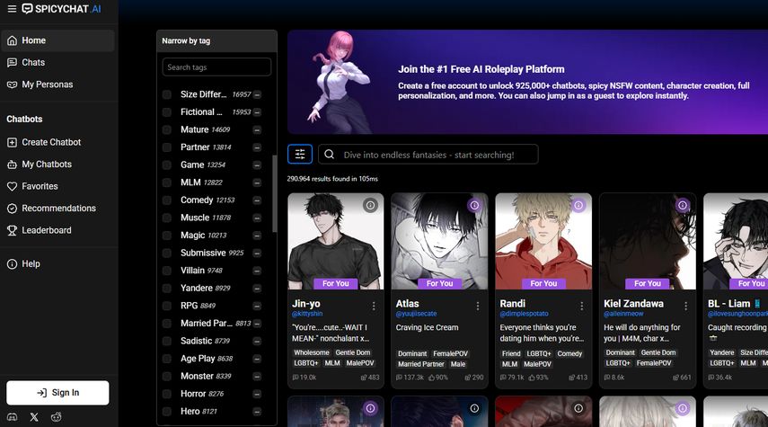Check the Muscle tag checkbox

click(167, 218)
